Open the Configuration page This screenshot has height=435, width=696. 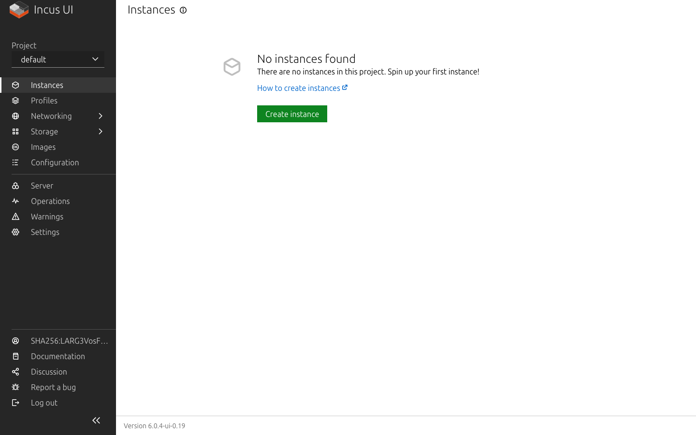point(58,162)
